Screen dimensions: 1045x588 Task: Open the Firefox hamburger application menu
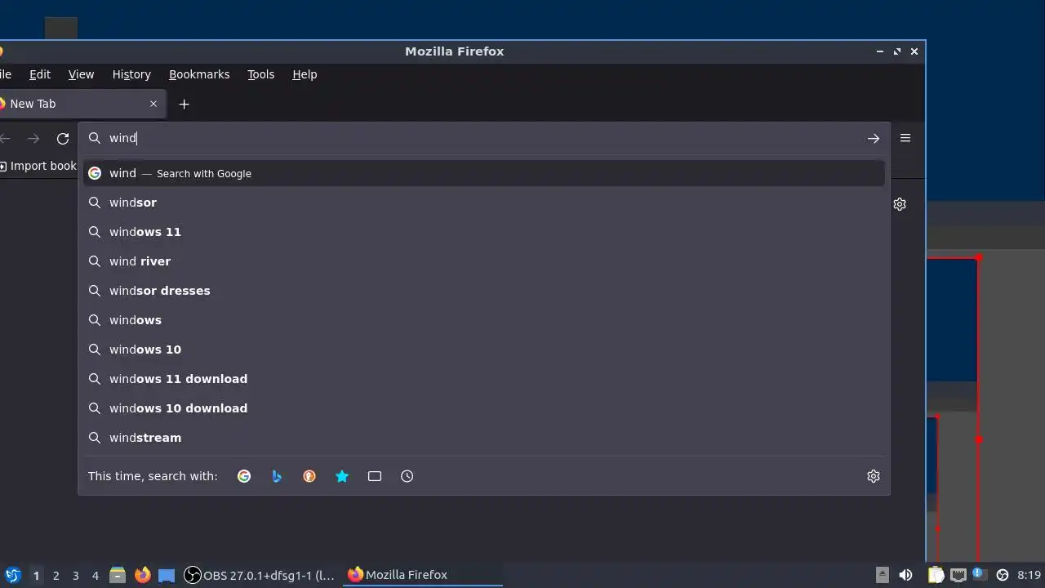[905, 138]
